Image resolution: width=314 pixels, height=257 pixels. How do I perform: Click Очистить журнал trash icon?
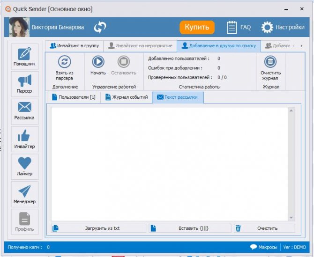(x=270, y=62)
